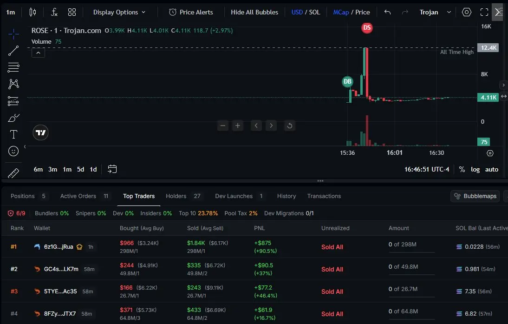Screen dimensions: 508x324
Task: Reset the chart view
Action: tap(290, 126)
